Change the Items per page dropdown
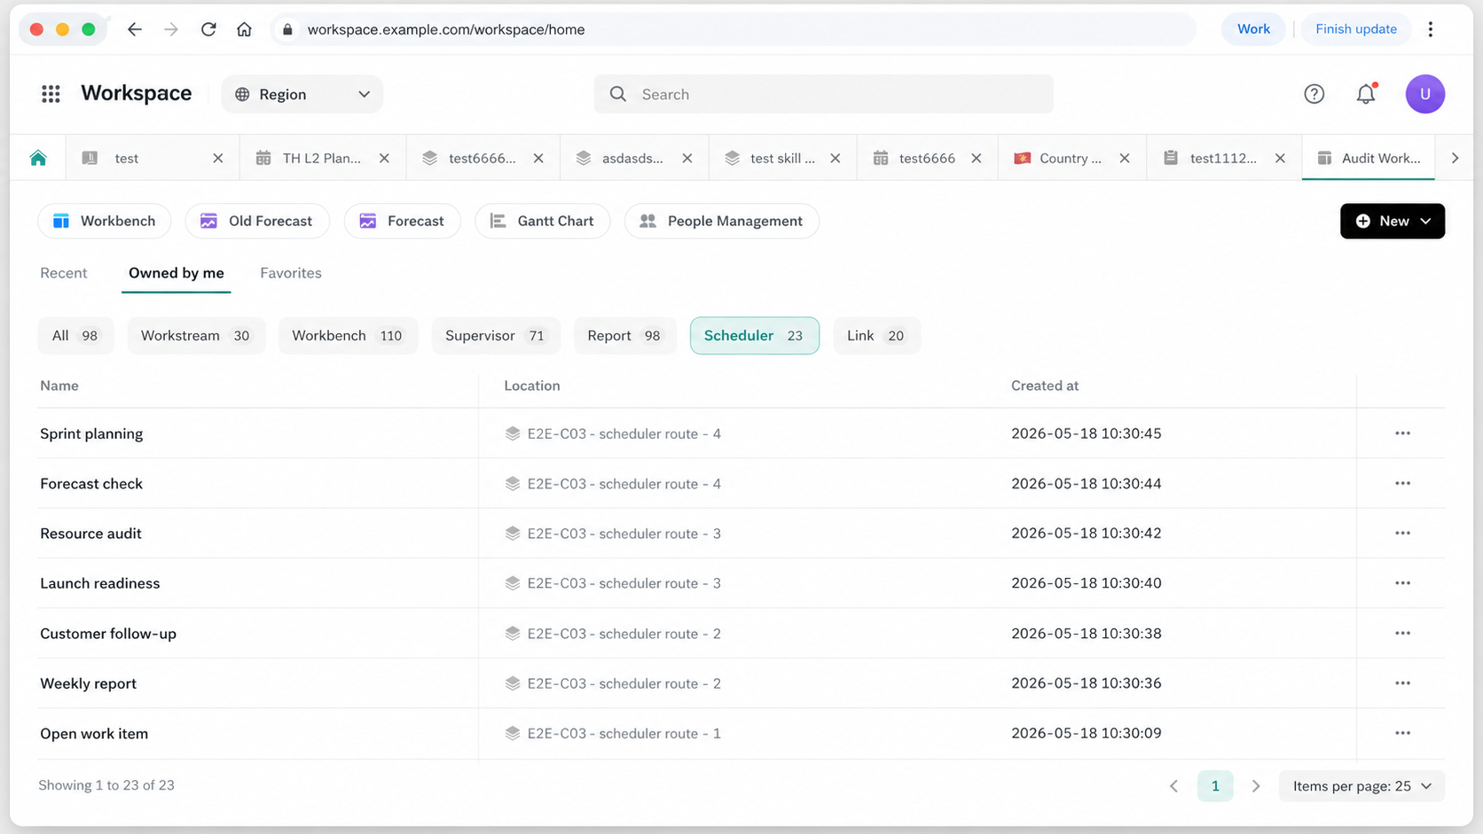This screenshot has width=1483, height=834. tap(1361, 786)
